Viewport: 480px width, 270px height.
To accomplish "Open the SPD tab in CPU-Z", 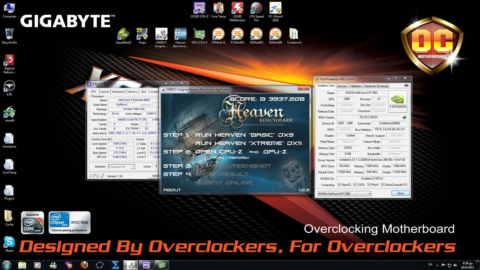I will coord(144,92).
